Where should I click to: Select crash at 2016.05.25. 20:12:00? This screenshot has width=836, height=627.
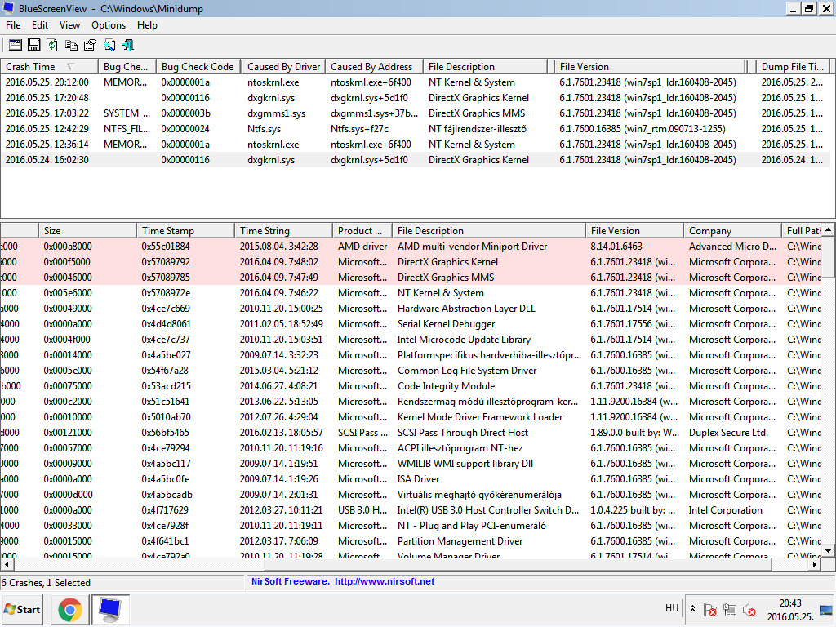click(x=415, y=82)
